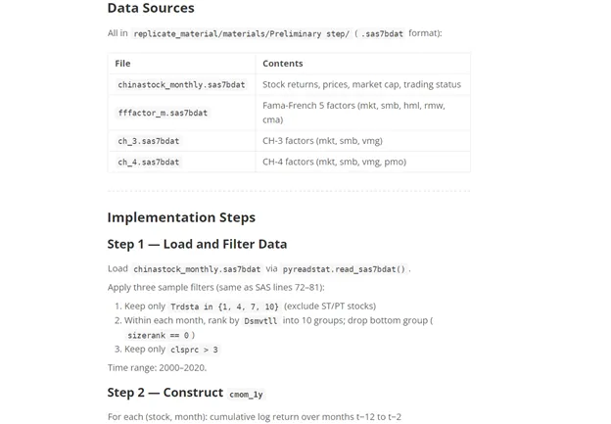Click the Step 1 Load and Filter Data heading

(x=197, y=244)
